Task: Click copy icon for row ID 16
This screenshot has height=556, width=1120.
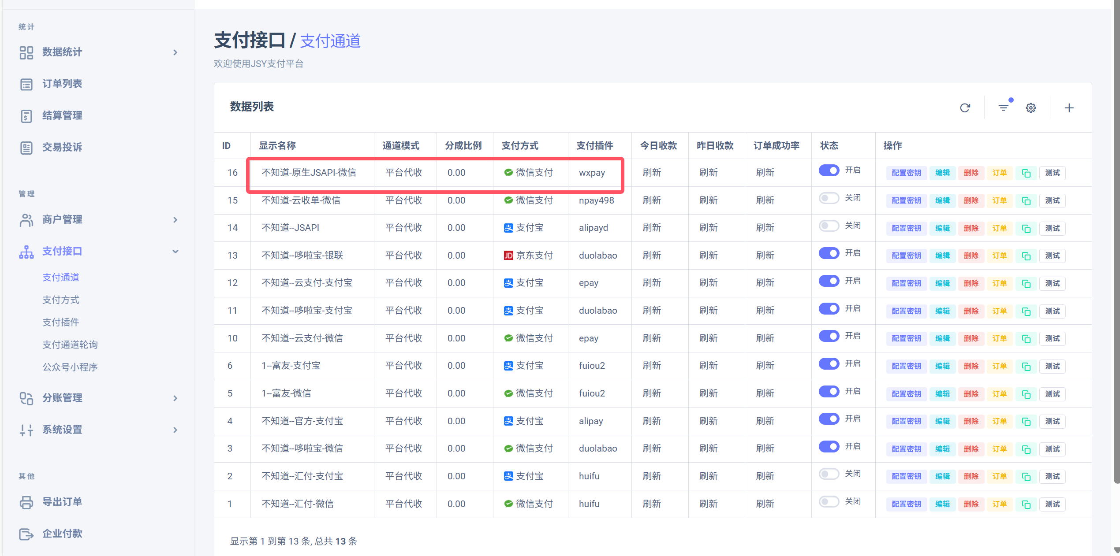Action: [1026, 173]
